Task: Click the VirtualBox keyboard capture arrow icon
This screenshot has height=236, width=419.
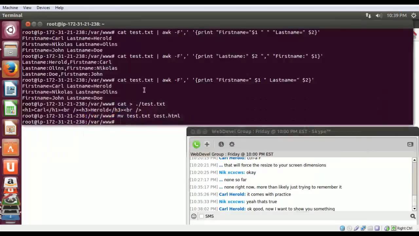Action: [394, 228]
